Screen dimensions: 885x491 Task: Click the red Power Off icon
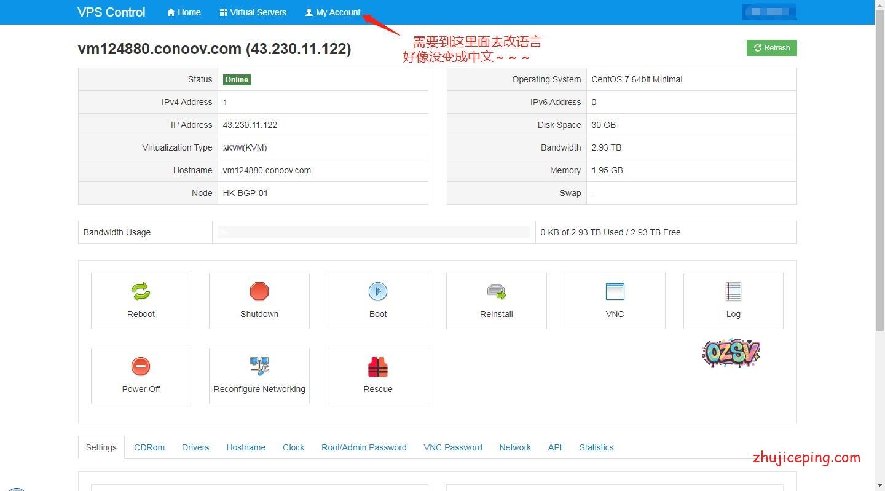(x=141, y=366)
